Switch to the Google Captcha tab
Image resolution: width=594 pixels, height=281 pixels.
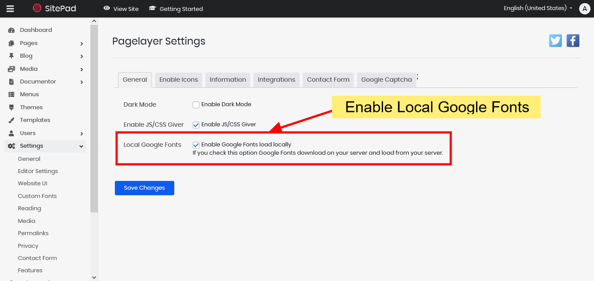point(387,80)
